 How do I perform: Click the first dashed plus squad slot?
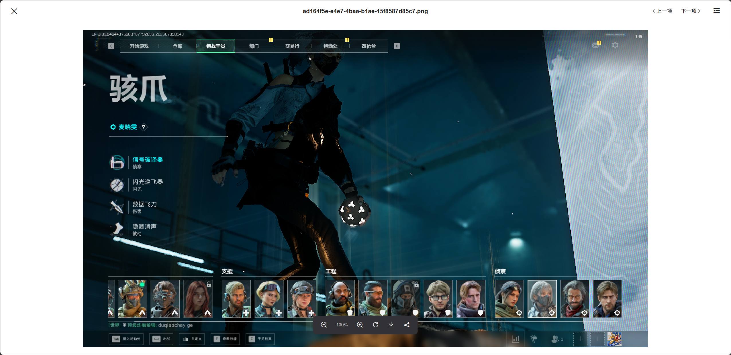(580, 339)
